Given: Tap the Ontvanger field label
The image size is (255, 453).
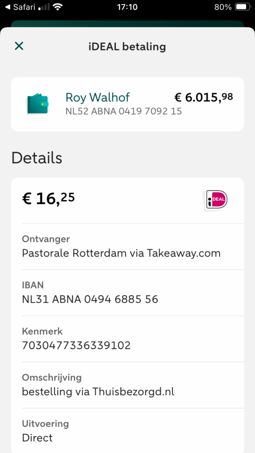Looking at the screenshot, I should pyautogui.click(x=46, y=239).
